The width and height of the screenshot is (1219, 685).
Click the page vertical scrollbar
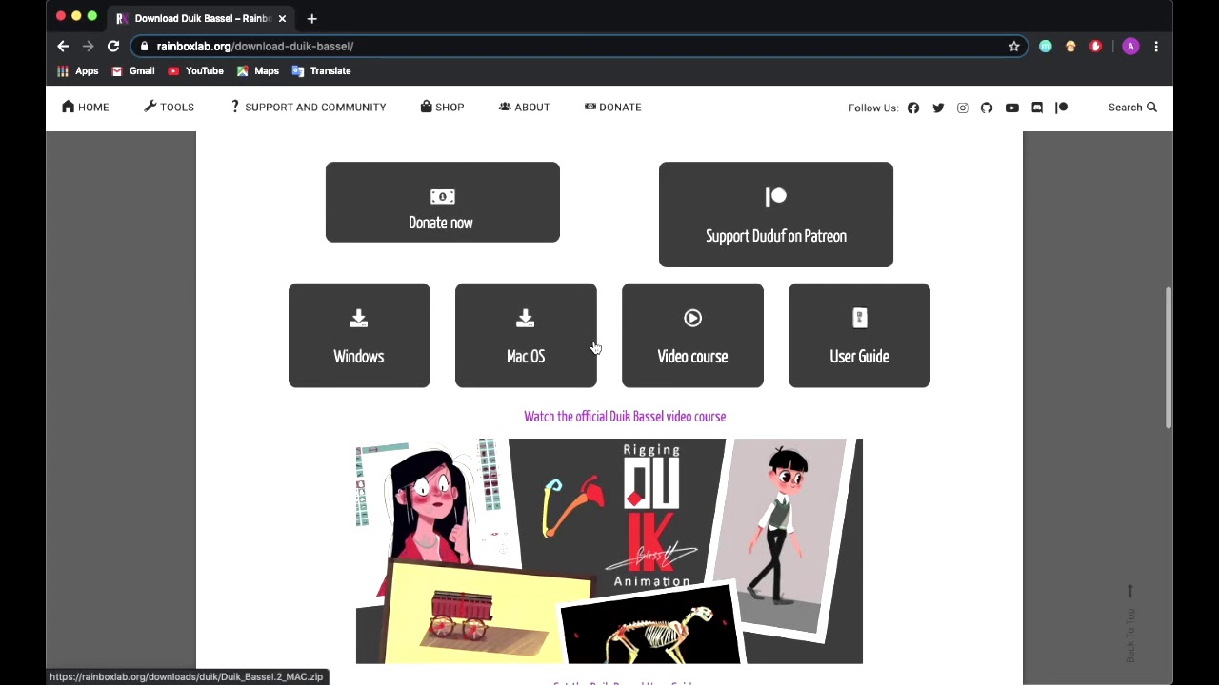click(1168, 357)
